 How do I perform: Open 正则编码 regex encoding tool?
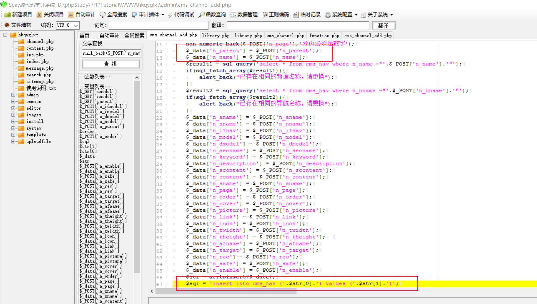tap(275, 15)
